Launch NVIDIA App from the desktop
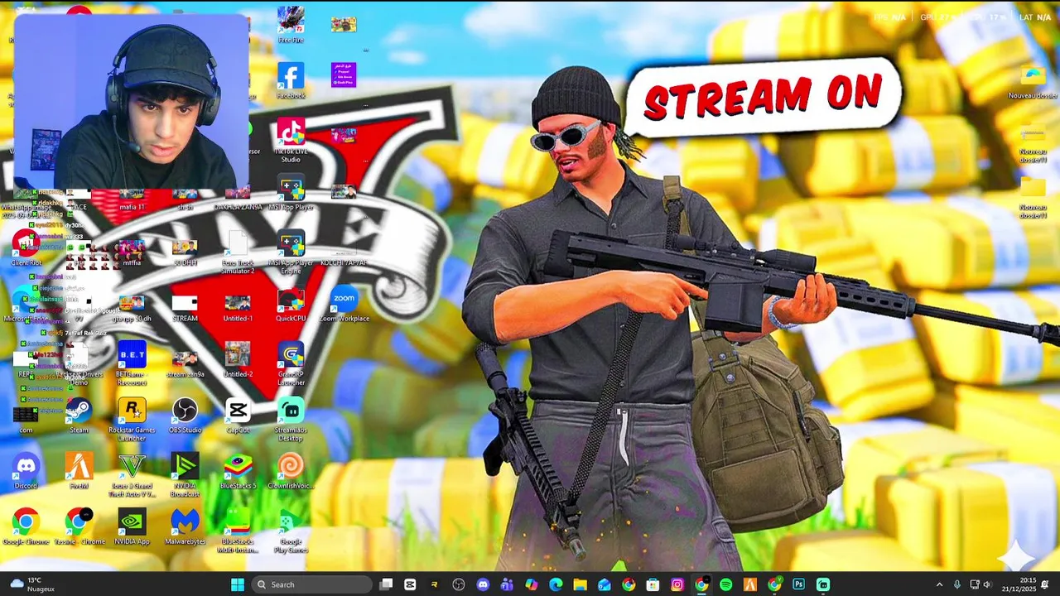The height and width of the screenshot is (596, 1060). pyautogui.click(x=132, y=526)
